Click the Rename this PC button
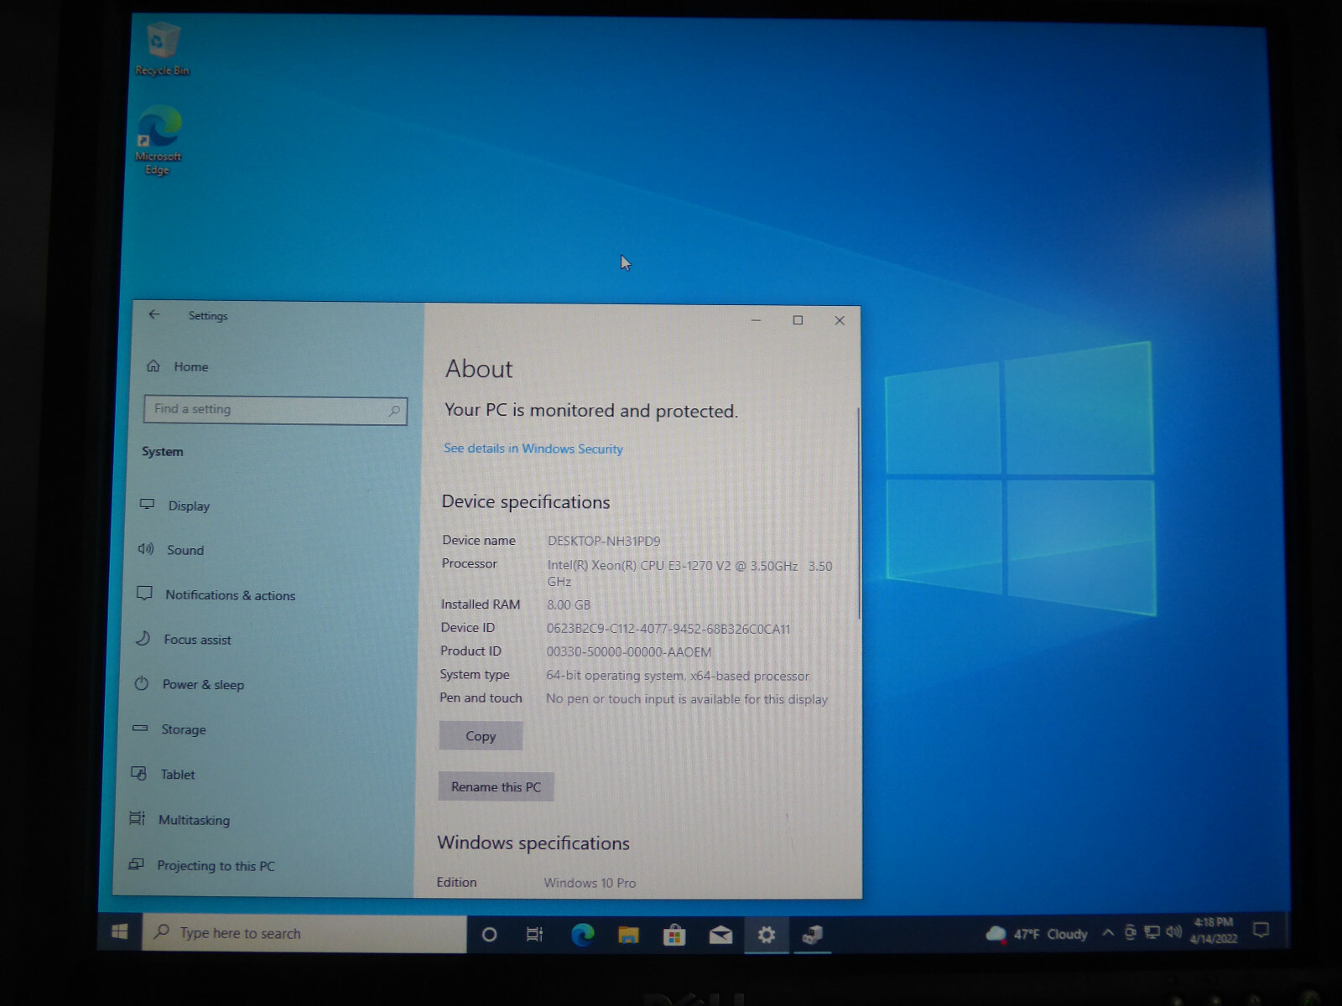Image resolution: width=1342 pixels, height=1006 pixels. click(x=496, y=786)
